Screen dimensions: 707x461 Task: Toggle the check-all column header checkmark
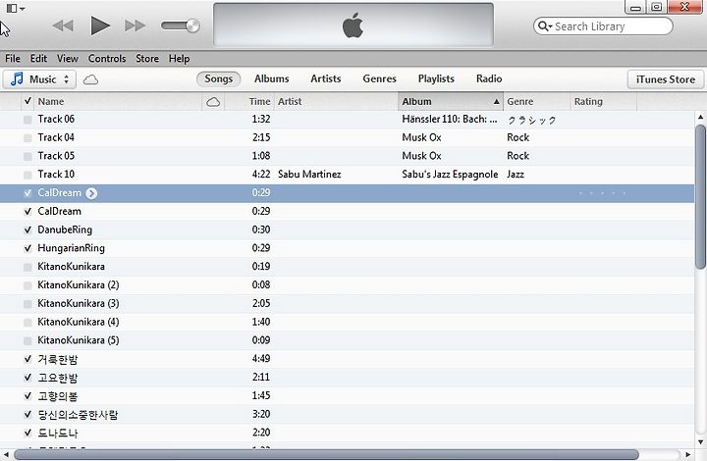coord(27,101)
